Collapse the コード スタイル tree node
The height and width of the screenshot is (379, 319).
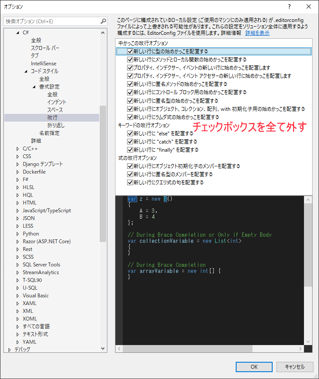click(26, 71)
